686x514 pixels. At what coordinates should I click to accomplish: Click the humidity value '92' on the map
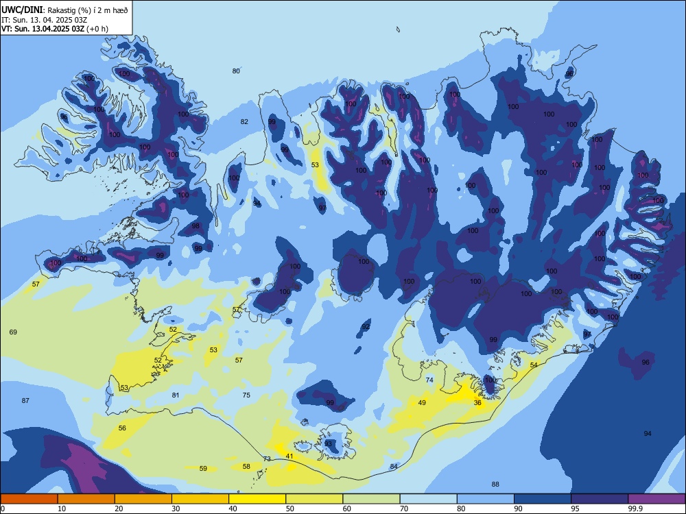(x=366, y=326)
